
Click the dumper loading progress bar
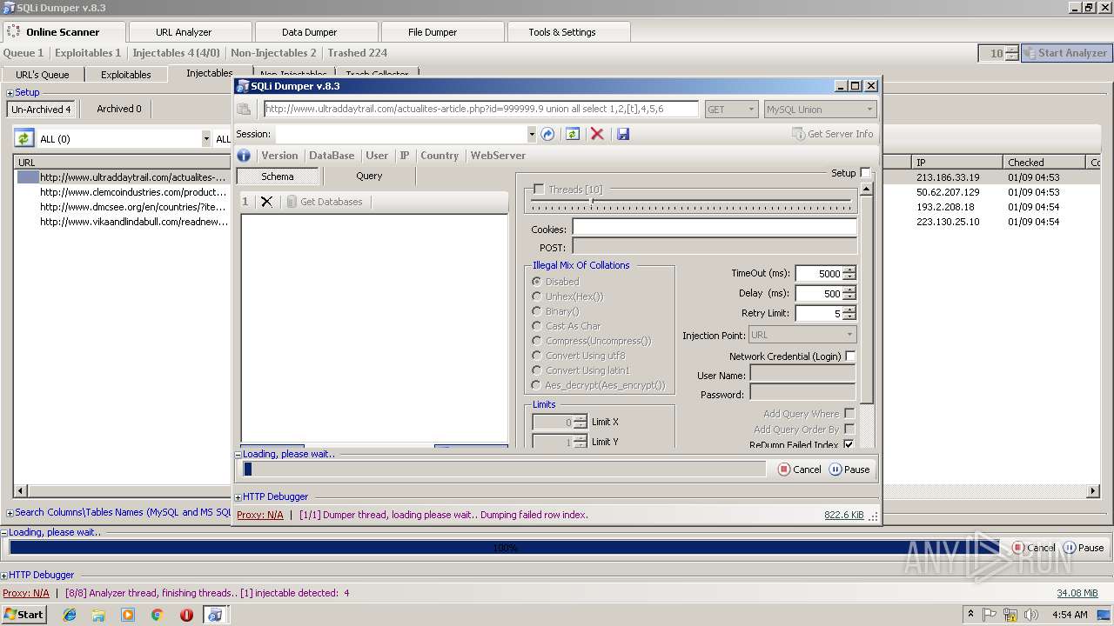point(504,469)
